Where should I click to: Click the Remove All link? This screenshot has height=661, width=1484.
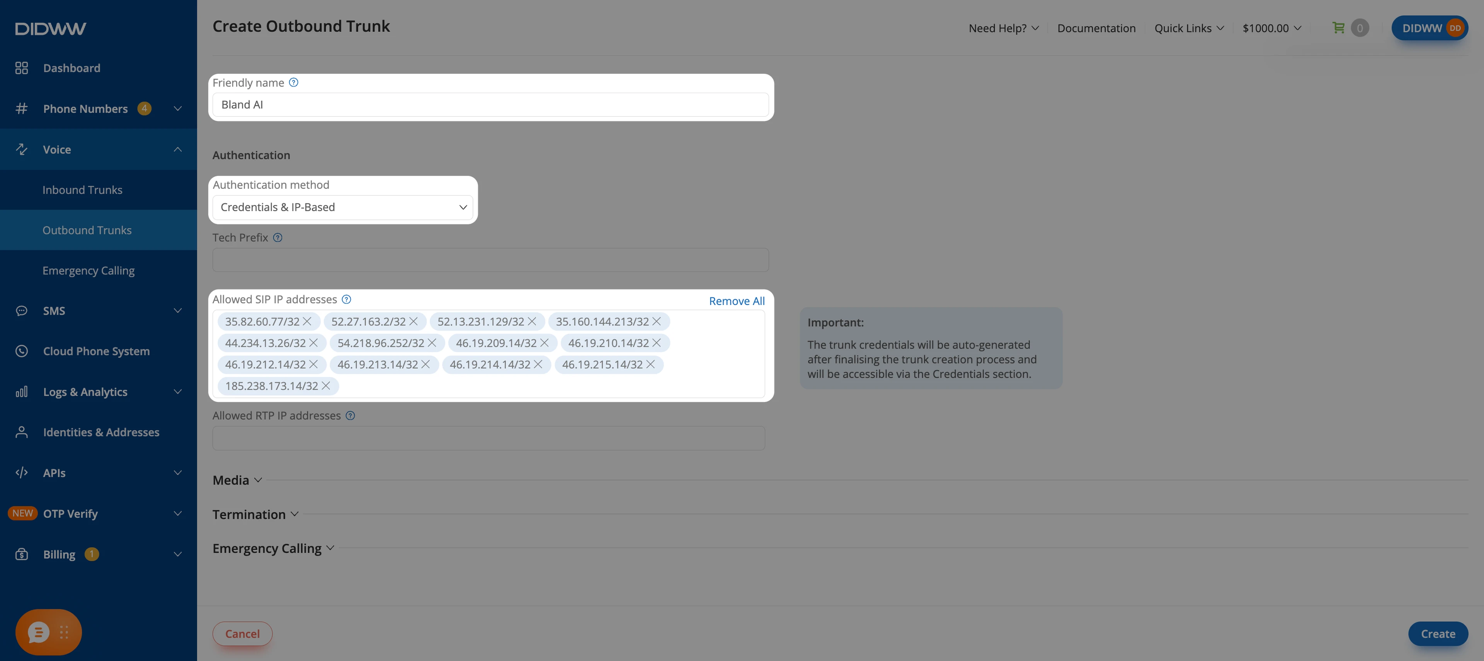(737, 300)
